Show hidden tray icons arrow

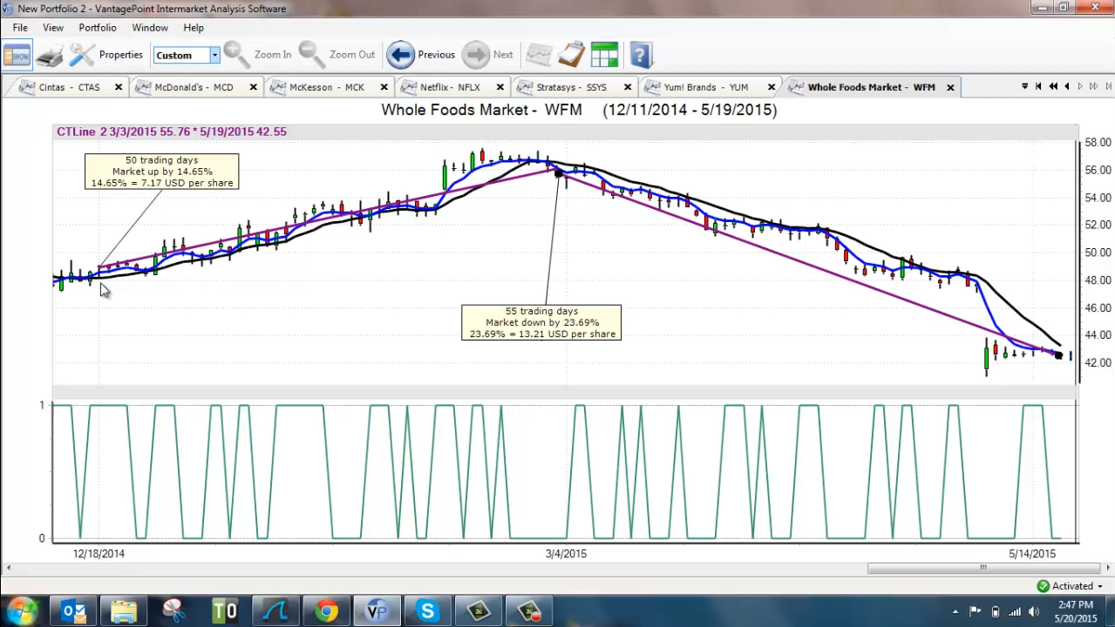pos(955,611)
